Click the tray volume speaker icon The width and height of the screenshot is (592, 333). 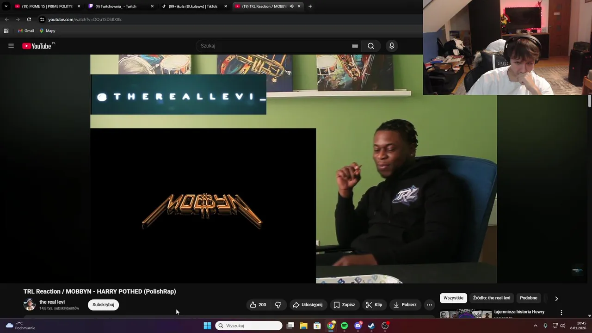point(563,326)
